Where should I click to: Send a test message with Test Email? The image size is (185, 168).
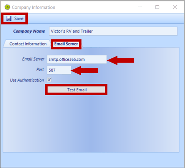pyautogui.click(x=76, y=89)
